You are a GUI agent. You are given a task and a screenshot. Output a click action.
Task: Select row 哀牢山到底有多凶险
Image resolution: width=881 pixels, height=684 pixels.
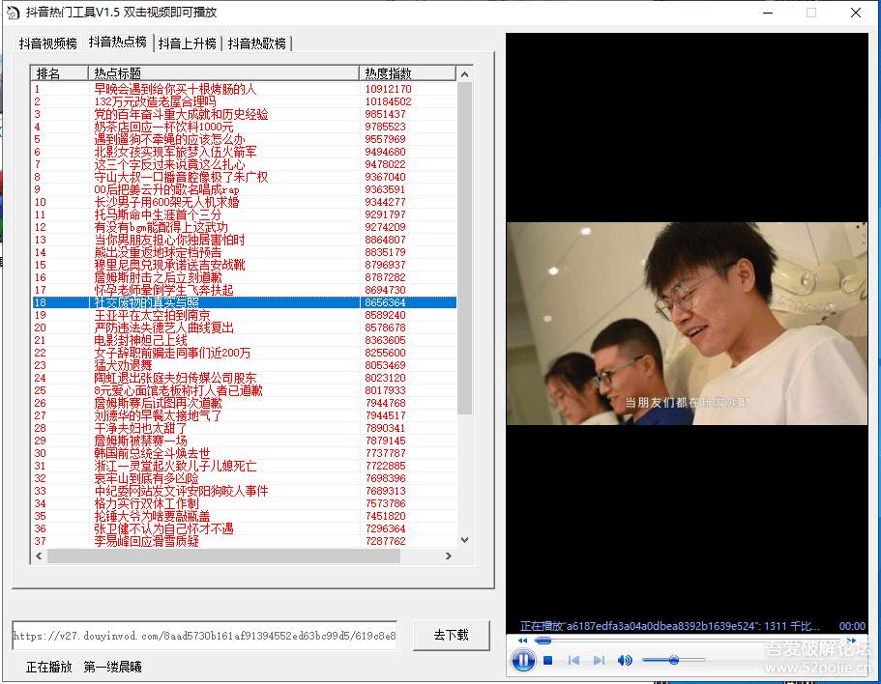tap(244, 478)
